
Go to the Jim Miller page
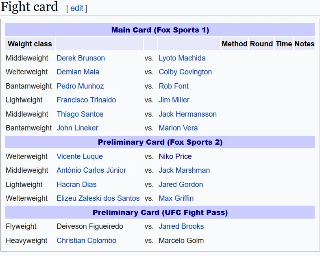174,100
